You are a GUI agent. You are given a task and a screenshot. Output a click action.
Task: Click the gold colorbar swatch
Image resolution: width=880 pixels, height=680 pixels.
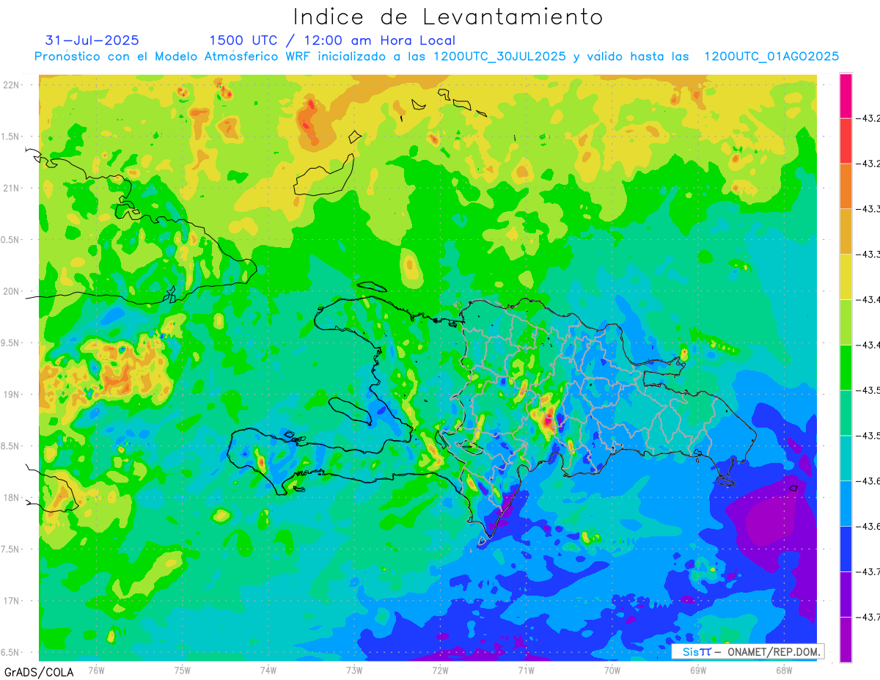[x=846, y=232]
